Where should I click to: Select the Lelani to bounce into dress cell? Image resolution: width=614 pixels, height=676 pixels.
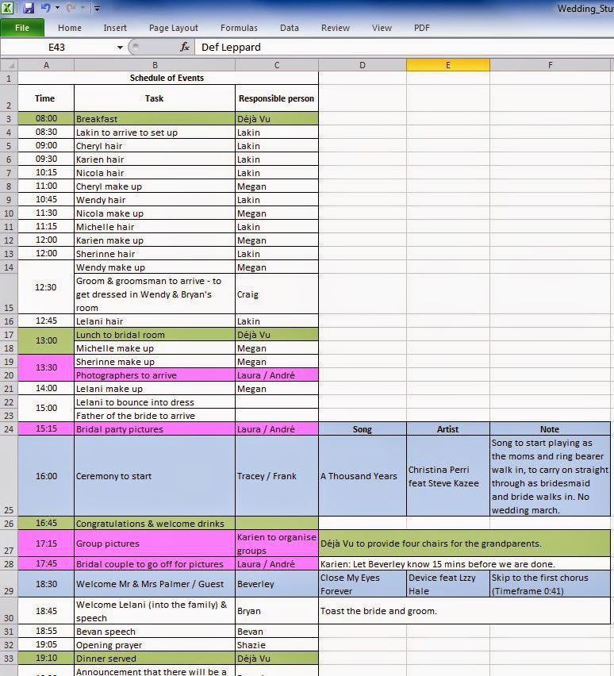pyautogui.click(x=155, y=402)
